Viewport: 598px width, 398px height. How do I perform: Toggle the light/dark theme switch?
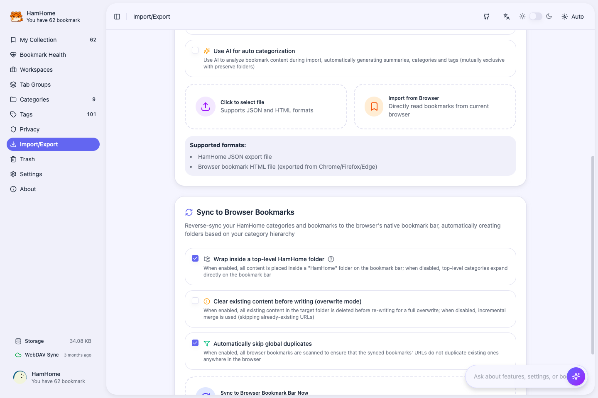(x=536, y=16)
